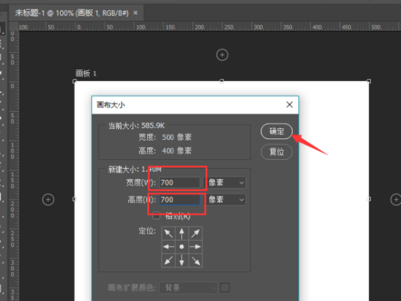Choose the bottom-center anchor arrow
The width and height of the screenshot is (401, 301).
(x=181, y=260)
